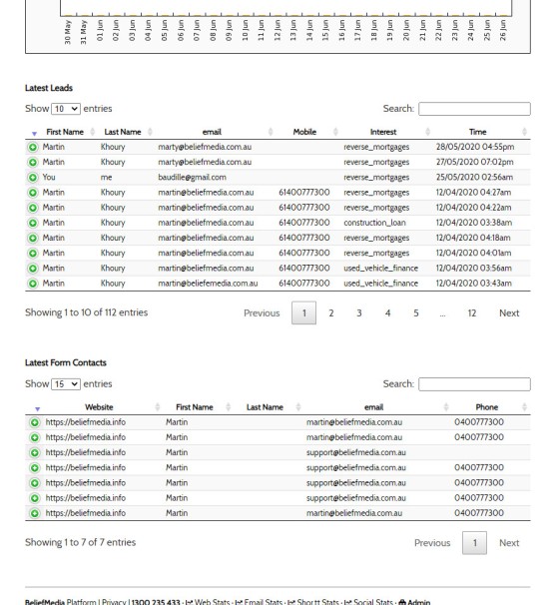Screen dimensions: 559x605
Task: Expand the sixth Form Contacts row
Action: [34, 498]
